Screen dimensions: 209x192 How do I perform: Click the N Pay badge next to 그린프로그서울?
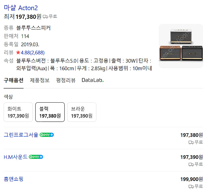coord(47,135)
